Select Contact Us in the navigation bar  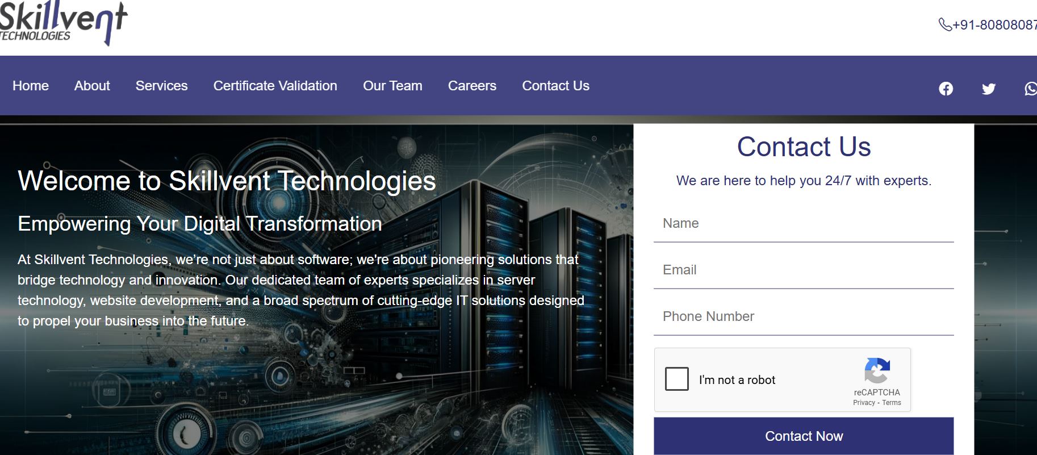(555, 86)
